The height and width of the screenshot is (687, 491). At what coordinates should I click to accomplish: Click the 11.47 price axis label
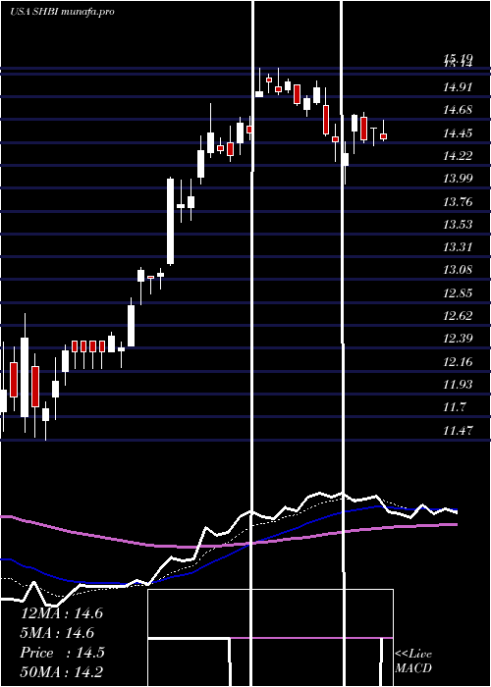point(458,430)
